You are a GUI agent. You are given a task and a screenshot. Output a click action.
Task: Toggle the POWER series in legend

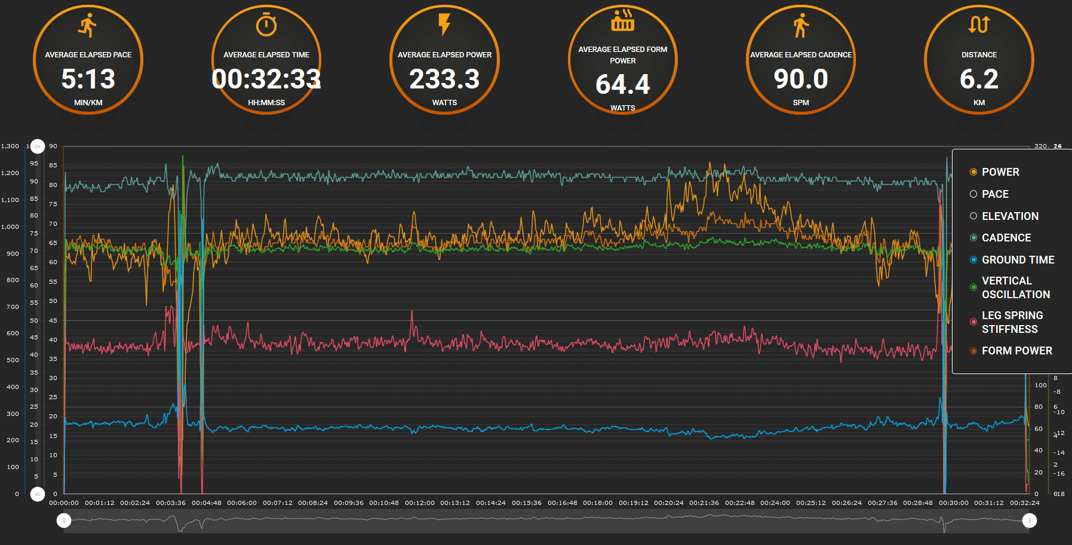[1000, 172]
